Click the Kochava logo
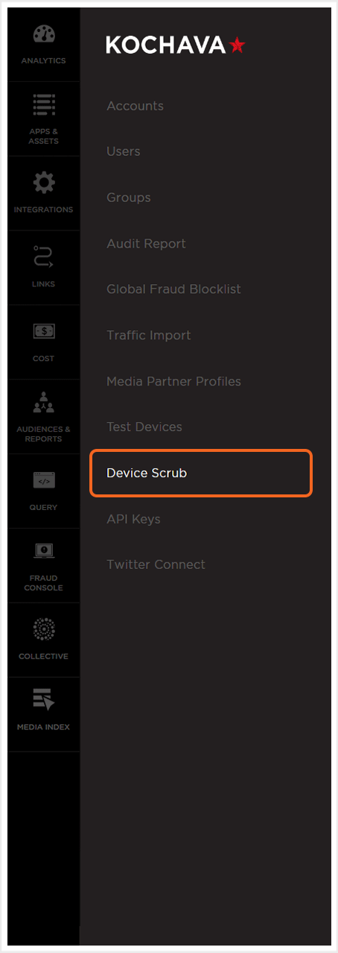The width and height of the screenshot is (338, 953). point(175,45)
